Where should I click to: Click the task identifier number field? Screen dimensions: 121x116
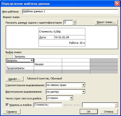[68, 22]
